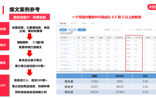The width and height of the screenshot is (156, 98).
Task: Click the ROI header in summary table
Action: point(145,76)
